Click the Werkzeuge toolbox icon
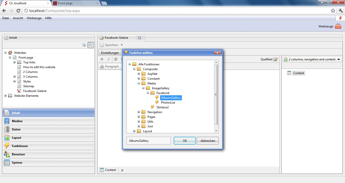Image resolution: width=345 pixels, height=183 pixels. (x=338, y=26)
